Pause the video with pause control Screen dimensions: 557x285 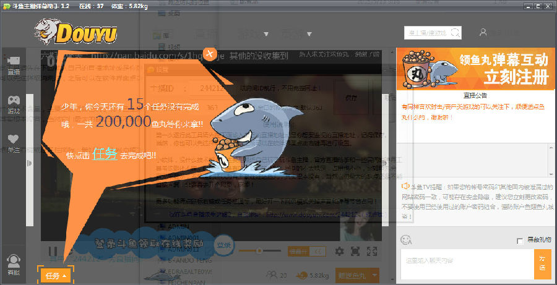pyautogui.click(x=53, y=252)
